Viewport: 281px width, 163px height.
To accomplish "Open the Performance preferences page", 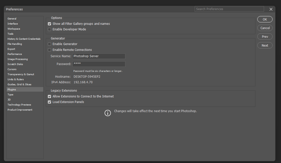I will tap(15, 54).
